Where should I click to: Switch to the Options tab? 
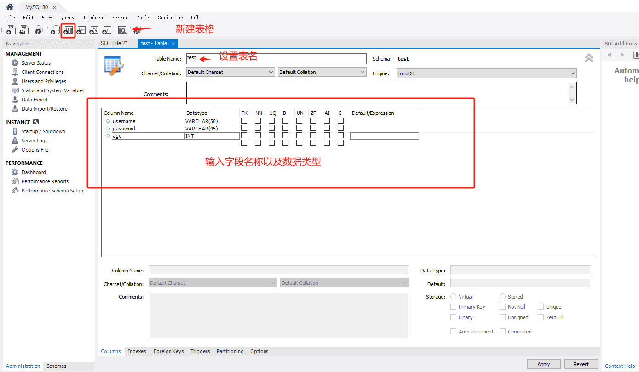coord(259,351)
